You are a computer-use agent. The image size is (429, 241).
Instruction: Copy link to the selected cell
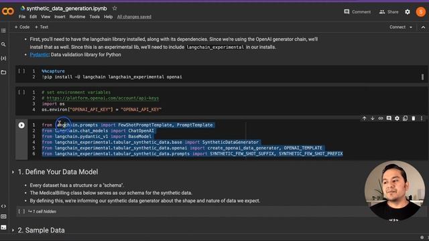(381, 118)
